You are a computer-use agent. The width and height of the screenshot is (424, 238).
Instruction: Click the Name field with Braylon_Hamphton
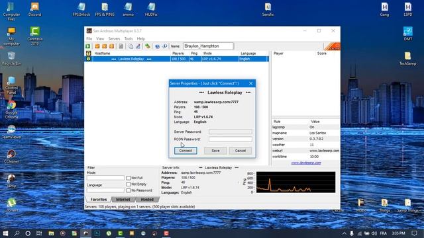(x=209, y=46)
